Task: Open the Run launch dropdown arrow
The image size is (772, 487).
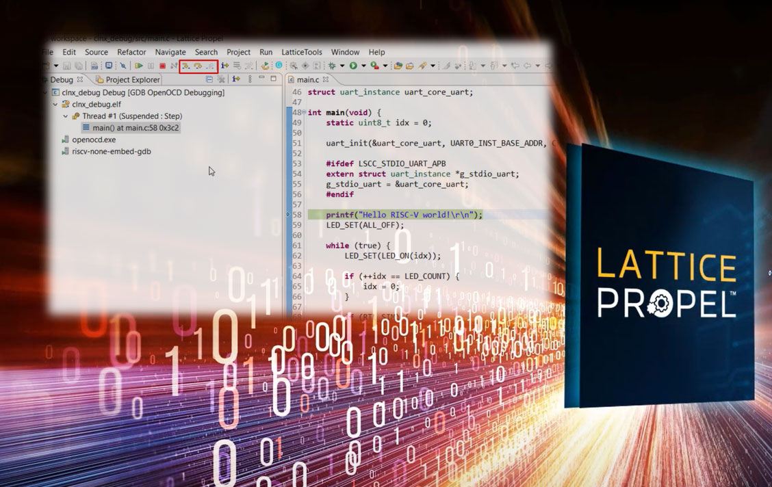Action: [363, 66]
